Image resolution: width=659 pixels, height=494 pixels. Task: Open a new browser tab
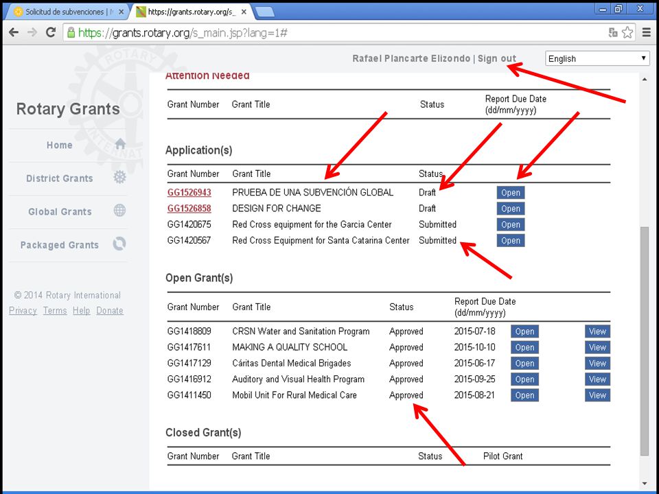pyautogui.click(x=265, y=12)
